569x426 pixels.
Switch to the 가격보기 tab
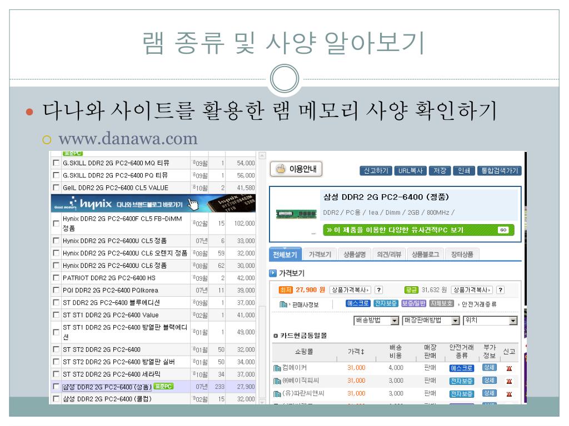click(x=320, y=255)
